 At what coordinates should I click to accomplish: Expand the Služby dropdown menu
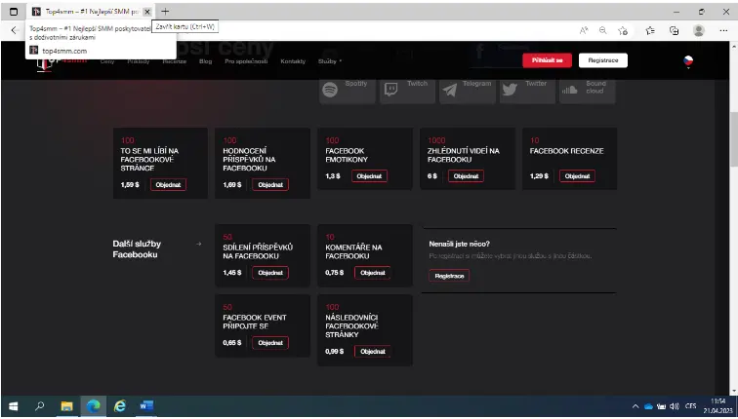click(330, 61)
